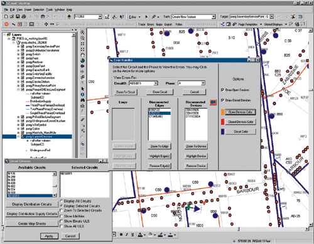This screenshot has height=244, width=314.
Task: Click the Fixed Zoom In tool
Action: tap(82, 44)
